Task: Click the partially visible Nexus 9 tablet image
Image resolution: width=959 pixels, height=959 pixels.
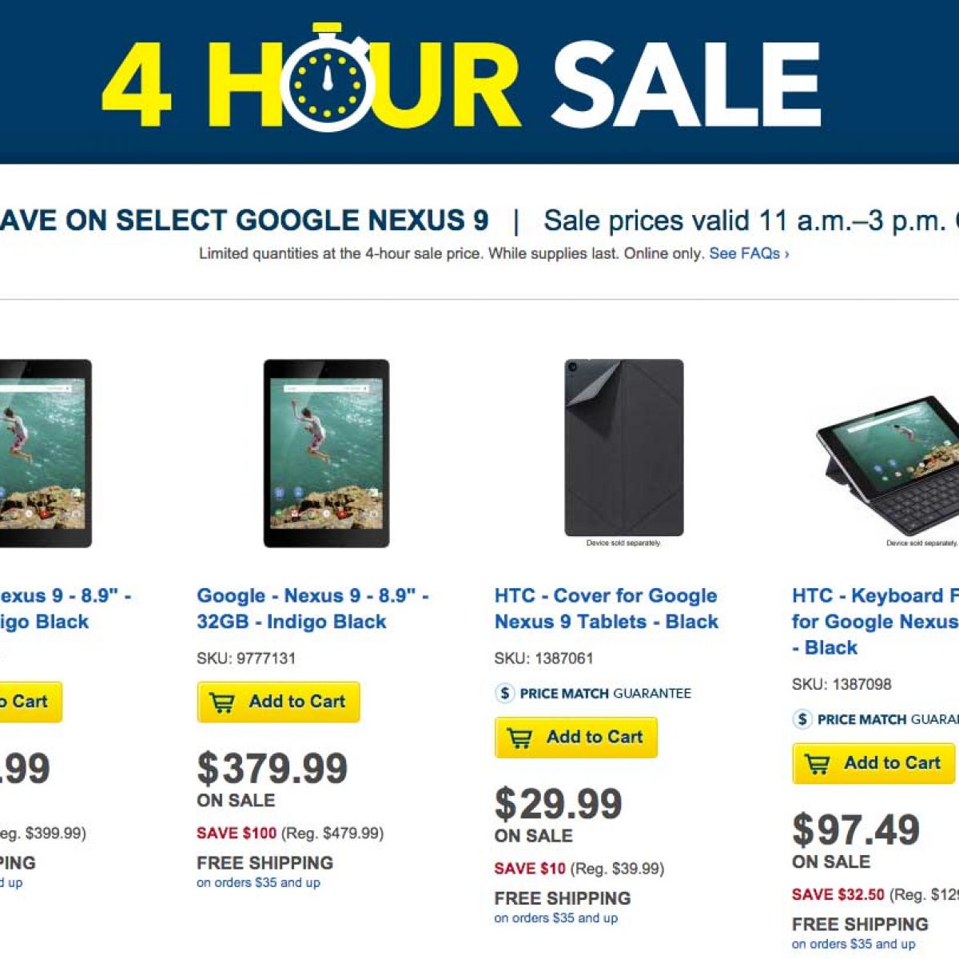Action: pos(44,453)
